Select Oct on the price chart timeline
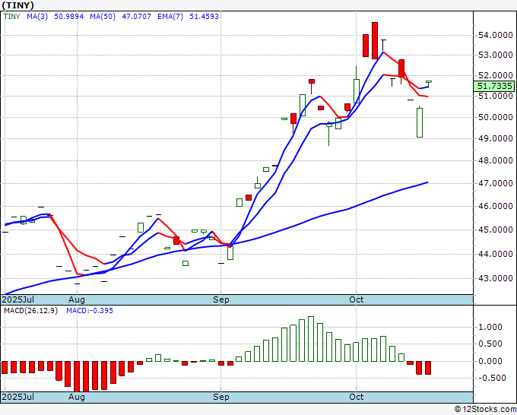The width and height of the screenshot is (517, 415). (x=356, y=299)
